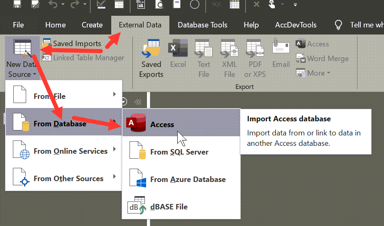Open Saved Exports
The image size is (384, 226).
click(151, 59)
